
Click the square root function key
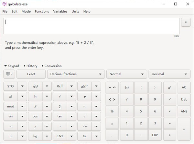point(60,96)
